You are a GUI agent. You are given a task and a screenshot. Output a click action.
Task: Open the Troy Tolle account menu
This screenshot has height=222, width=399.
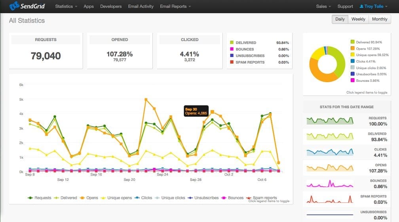(x=374, y=6)
